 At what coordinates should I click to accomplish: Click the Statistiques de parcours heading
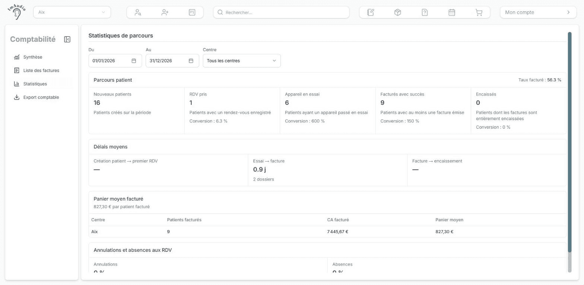(x=121, y=36)
